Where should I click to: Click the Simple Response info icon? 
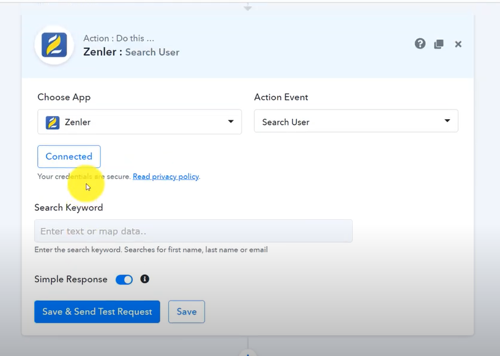[145, 279]
